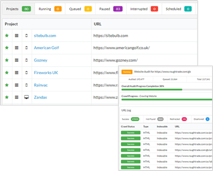213x171 pixels.
Task: Click the Total 217,341 count
Action: tap(203, 79)
